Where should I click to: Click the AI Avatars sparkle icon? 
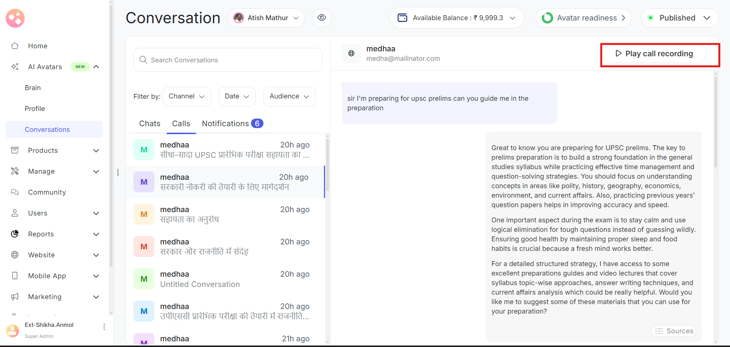click(15, 67)
